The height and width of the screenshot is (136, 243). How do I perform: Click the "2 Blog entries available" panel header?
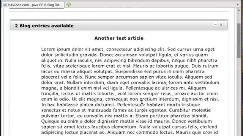(119, 26)
